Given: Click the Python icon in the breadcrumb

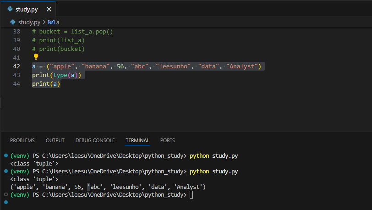Looking at the screenshot, I should point(13,22).
